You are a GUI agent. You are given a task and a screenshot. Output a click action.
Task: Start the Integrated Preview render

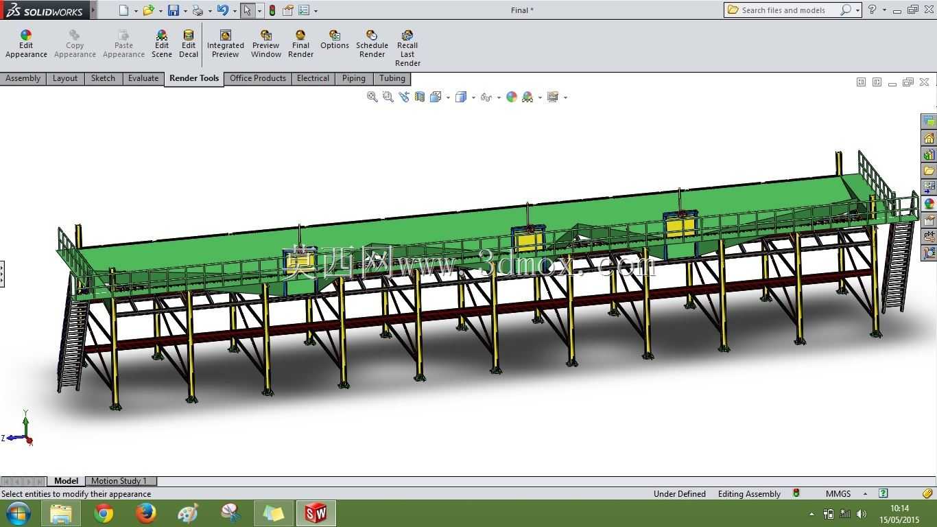coord(225,44)
